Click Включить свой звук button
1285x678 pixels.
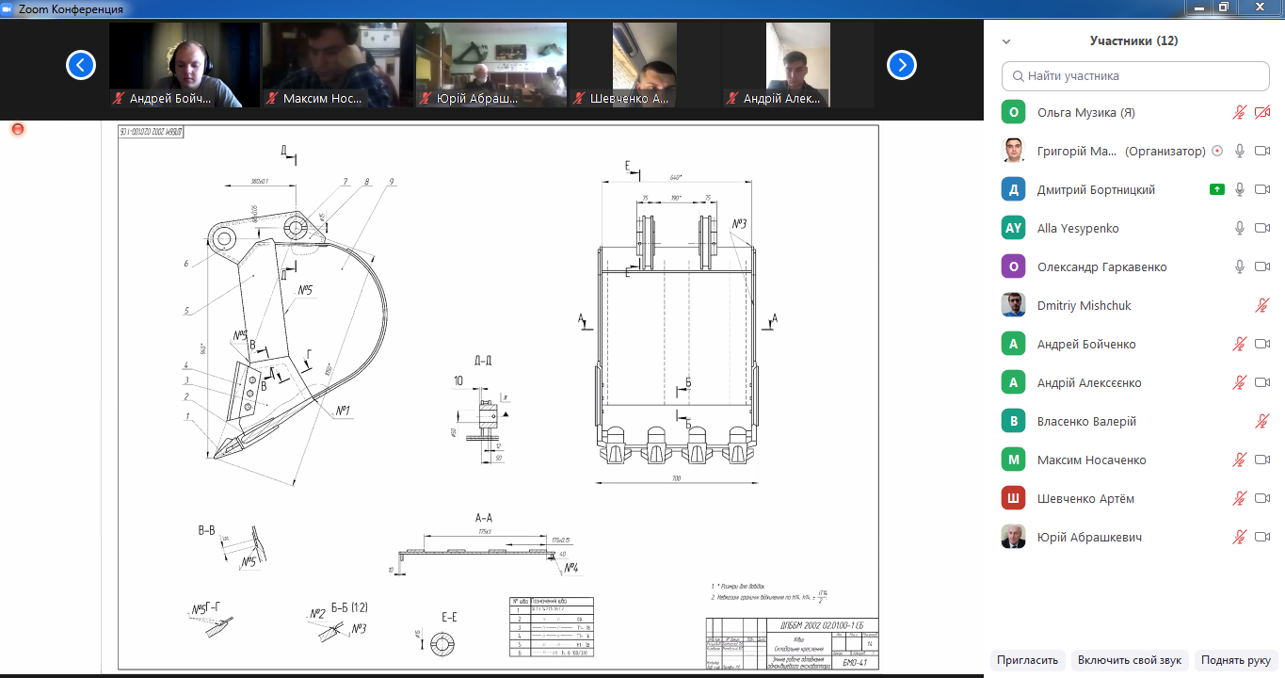point(1131,660)
